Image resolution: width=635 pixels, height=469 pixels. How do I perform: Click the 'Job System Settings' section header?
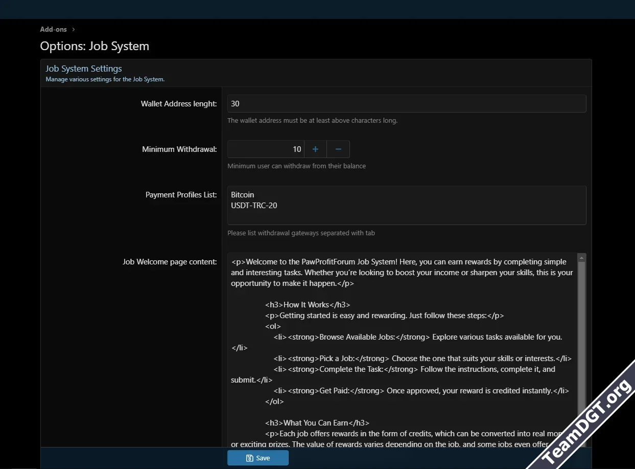84,69
